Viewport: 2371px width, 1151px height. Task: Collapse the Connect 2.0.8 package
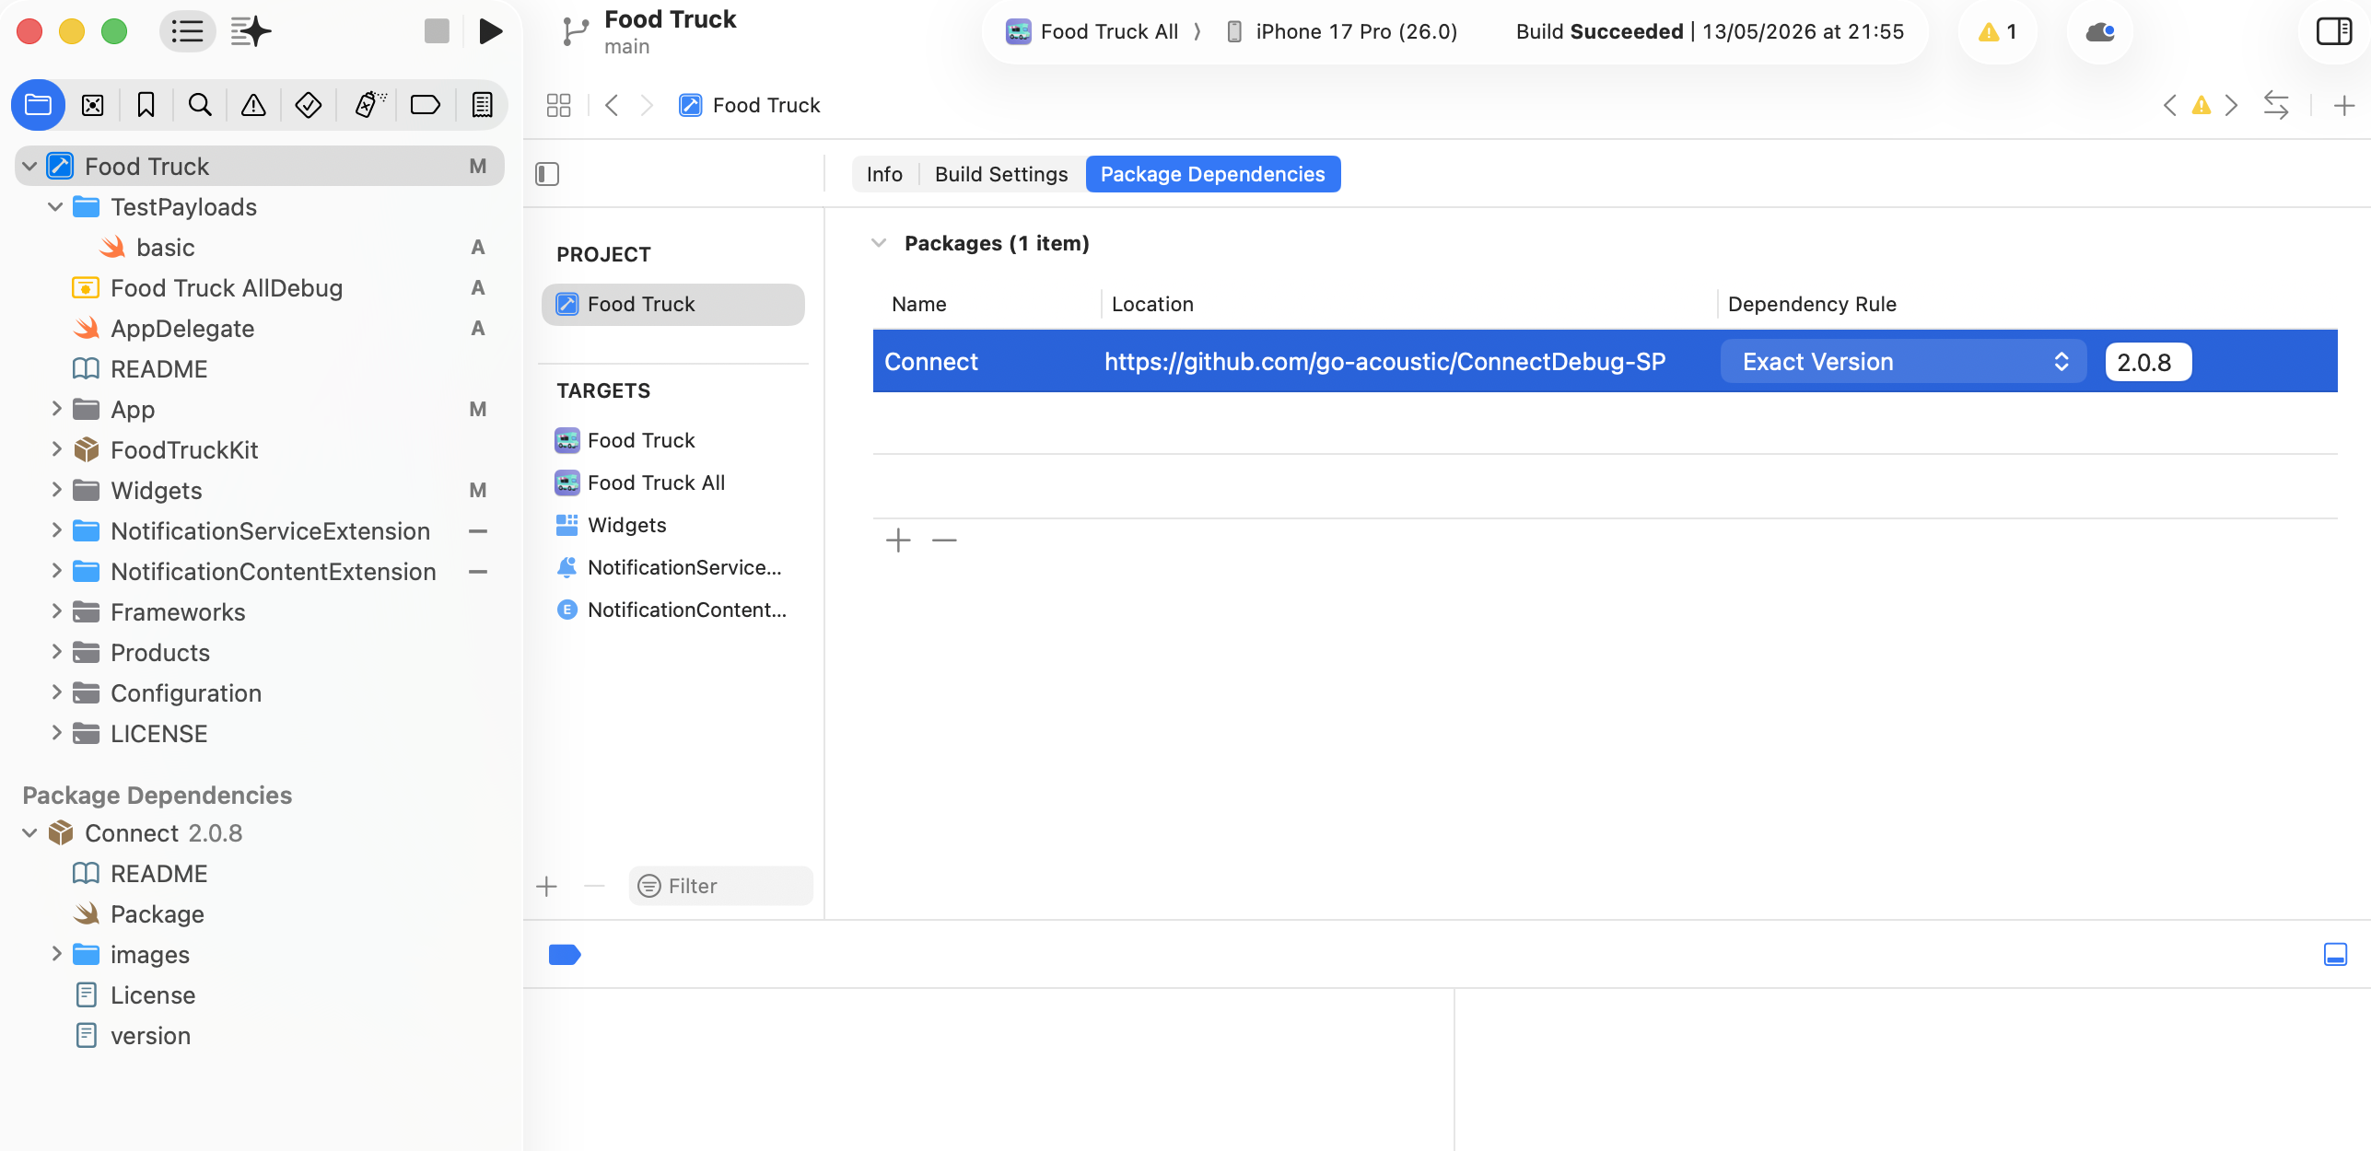pos(29,833)
